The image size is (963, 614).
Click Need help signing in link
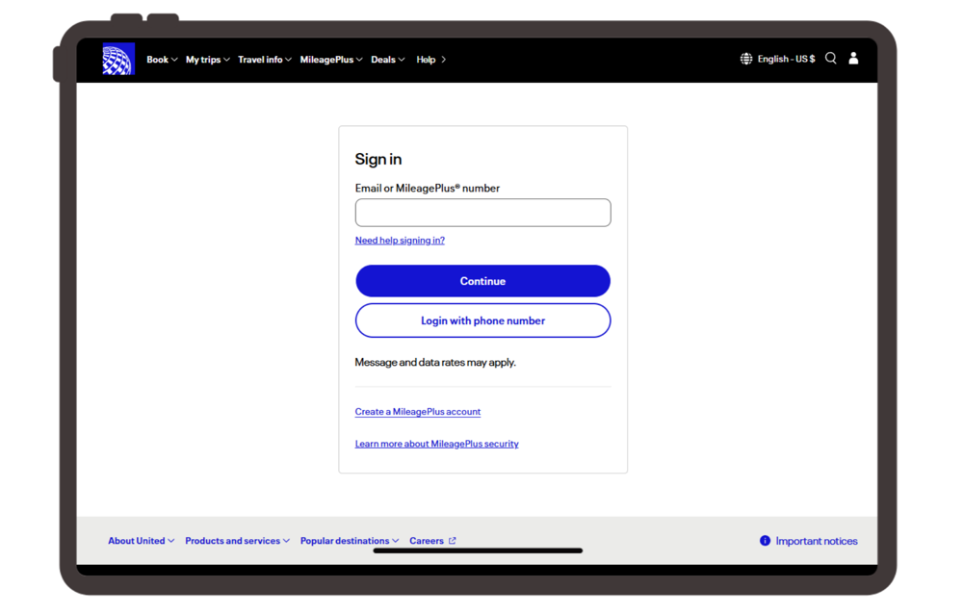click(x=400, y=240)
